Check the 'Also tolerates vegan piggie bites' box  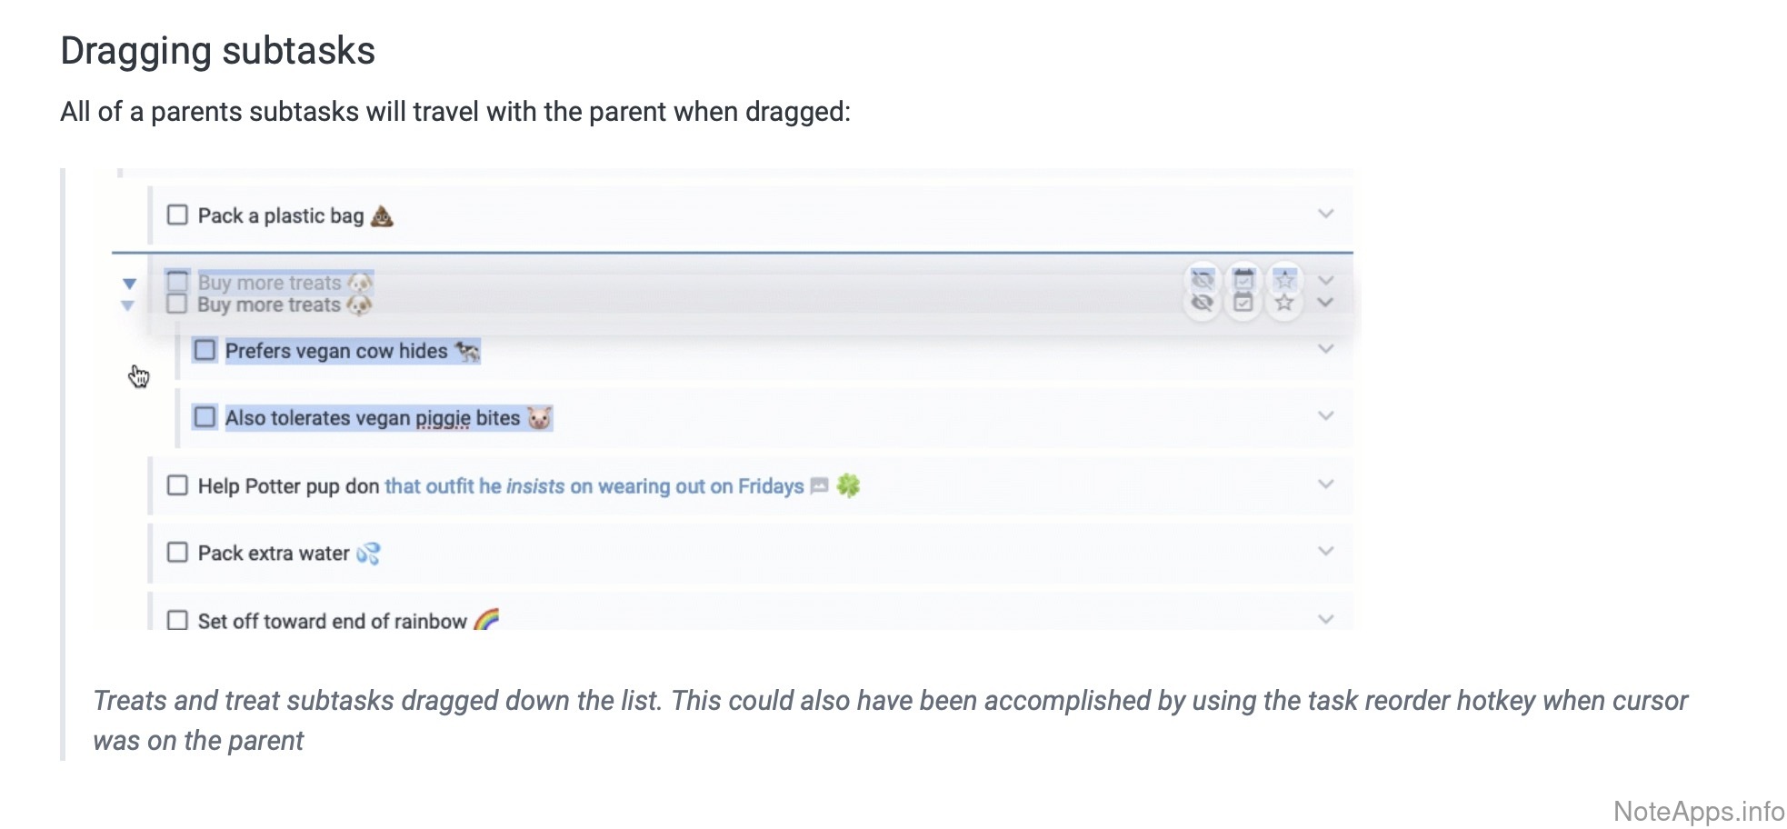[205, 417]
